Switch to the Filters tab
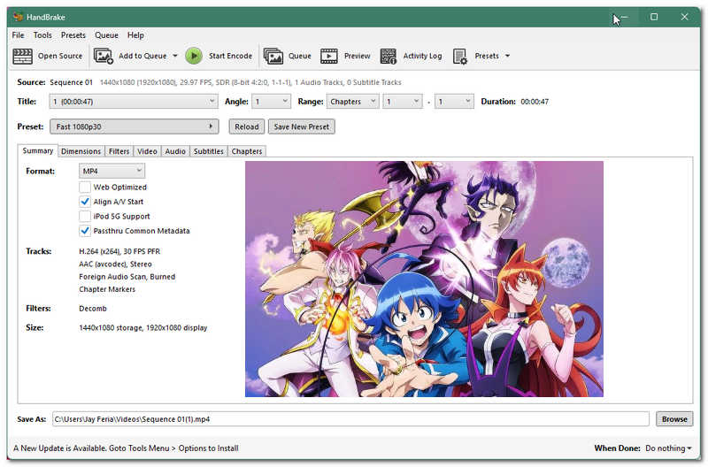Screen dimensions: 708x467 [119, 151]
